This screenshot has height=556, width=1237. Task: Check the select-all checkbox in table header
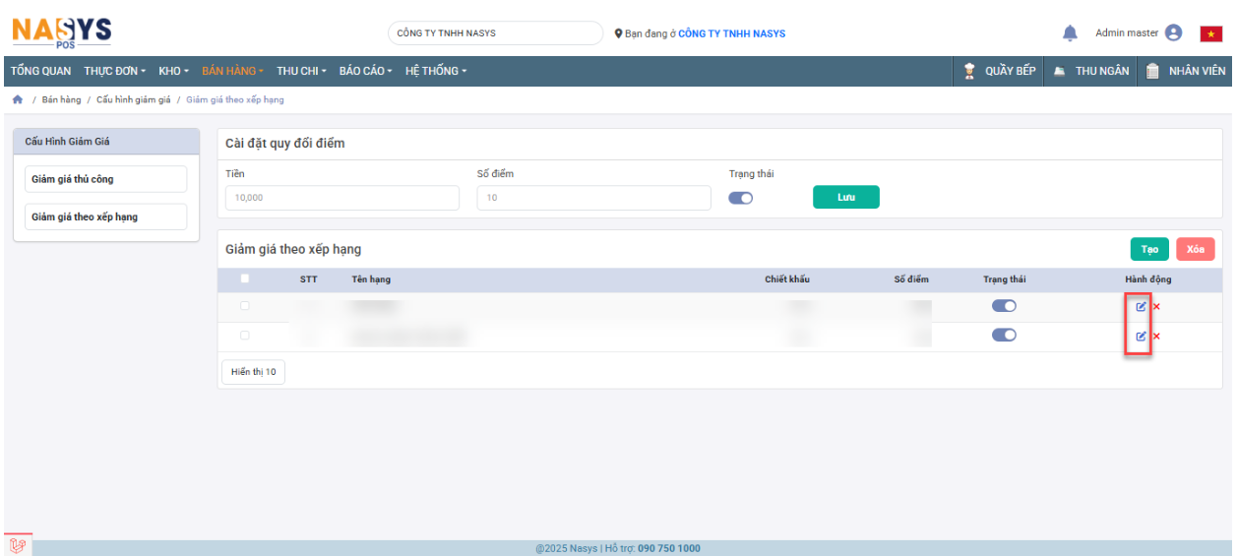click(245, 278)
